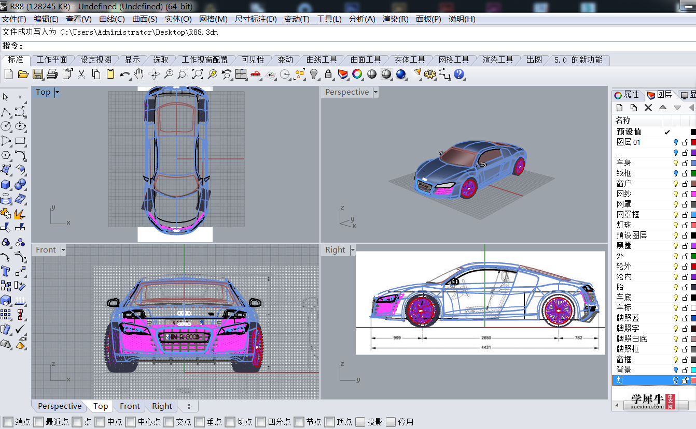Select the Pan hand tool
Screen dimensions: 696x429
[x=138, y=74]
